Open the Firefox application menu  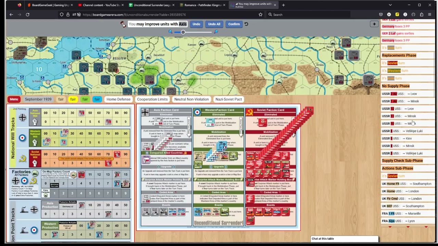pyautogui.click(x=430, y=15)
